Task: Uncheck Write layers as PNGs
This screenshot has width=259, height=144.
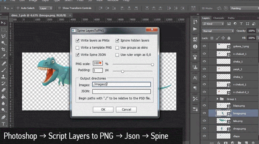Action: (x=77, y=40)
